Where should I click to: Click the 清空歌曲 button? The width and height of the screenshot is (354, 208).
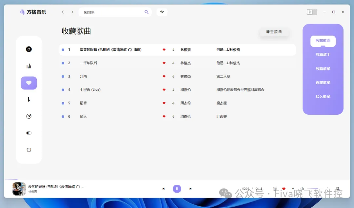274,32
